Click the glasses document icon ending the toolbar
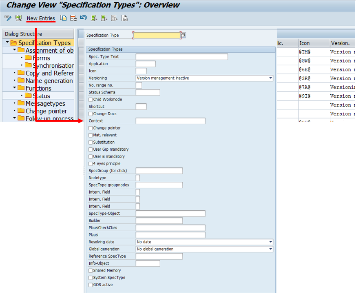This screenshot has width=356, height=294. pos(125,18)
